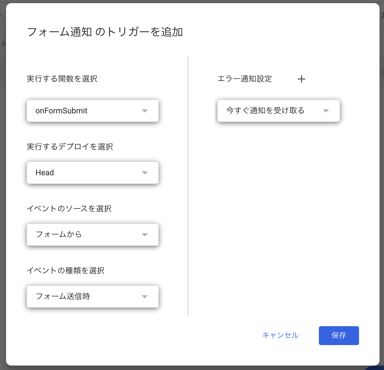Click the エラー通知設定 heading

tap(245, 79)
